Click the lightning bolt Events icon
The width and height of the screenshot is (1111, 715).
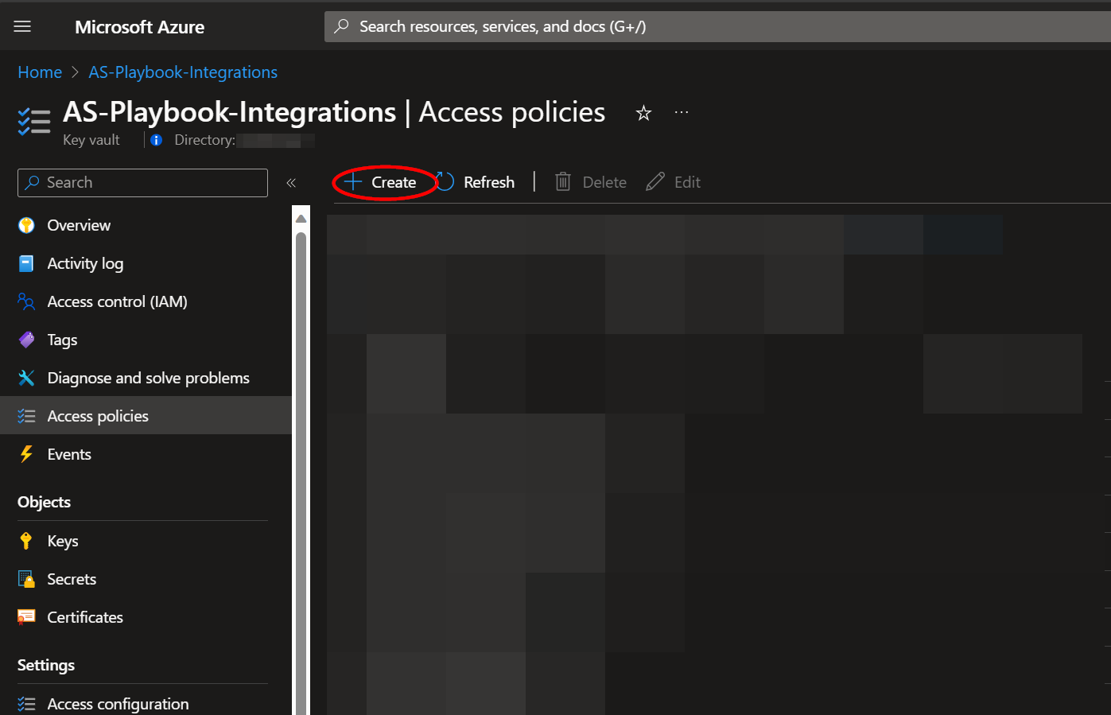26,454
